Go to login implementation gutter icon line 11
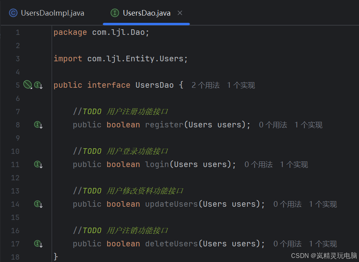 pyautogui.click(x=38, y=164)
